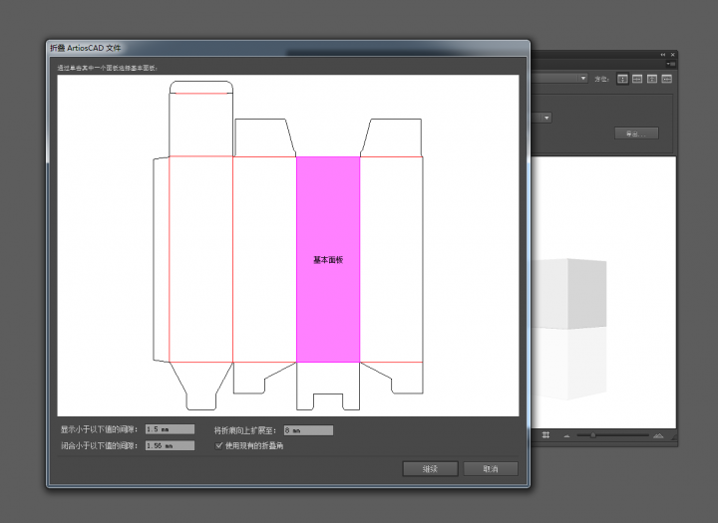Select the fourth alignment icon in panel
Image resolution: width=718 pixels, height=523 pixels.
coord(666,78)
